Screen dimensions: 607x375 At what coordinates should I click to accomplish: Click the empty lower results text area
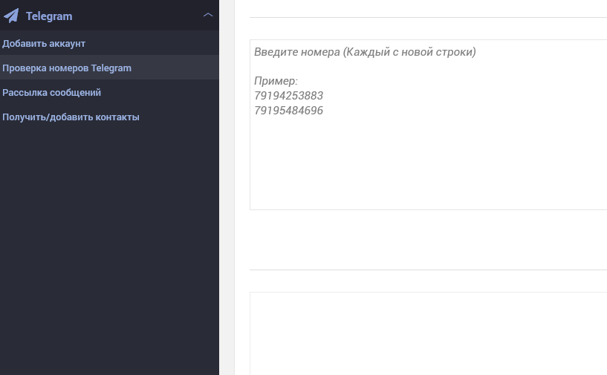coord(428,333)
